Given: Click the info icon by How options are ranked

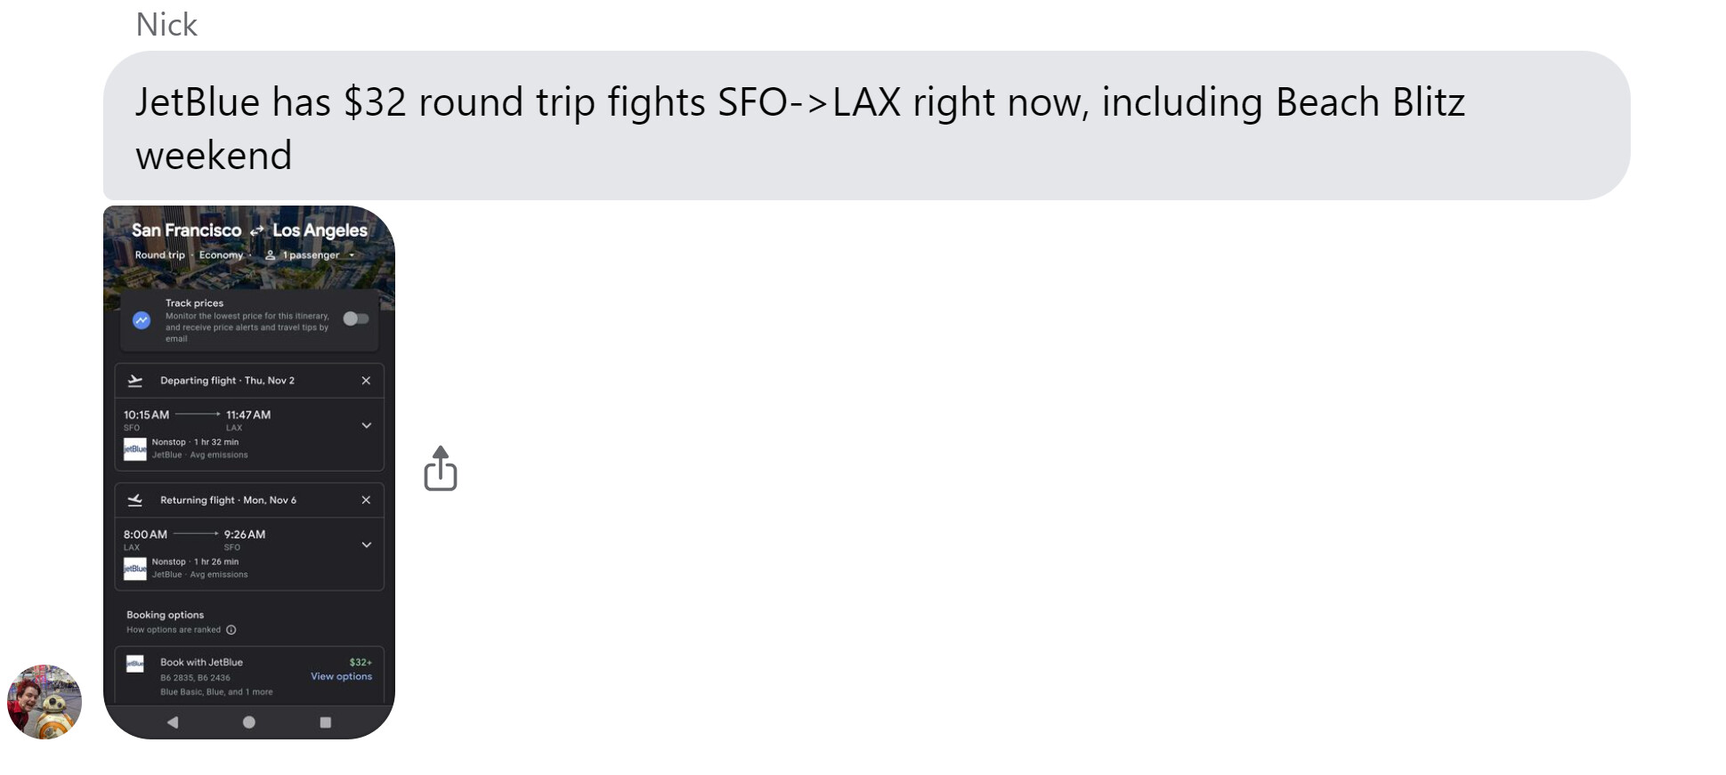Looking at the screenshot, I should point(231,630).
